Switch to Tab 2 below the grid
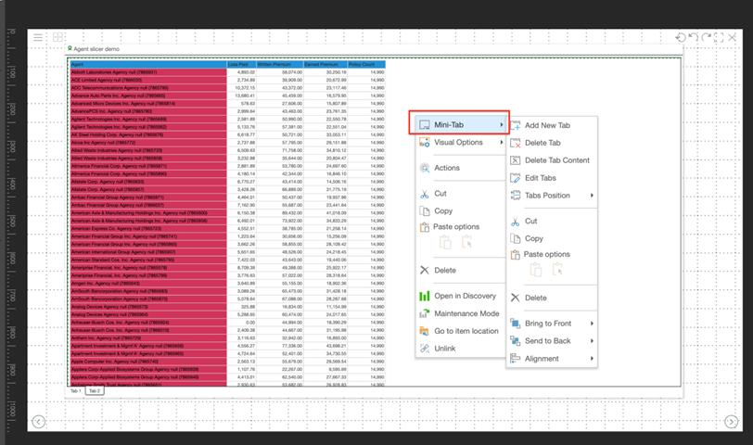 (95, 391)
